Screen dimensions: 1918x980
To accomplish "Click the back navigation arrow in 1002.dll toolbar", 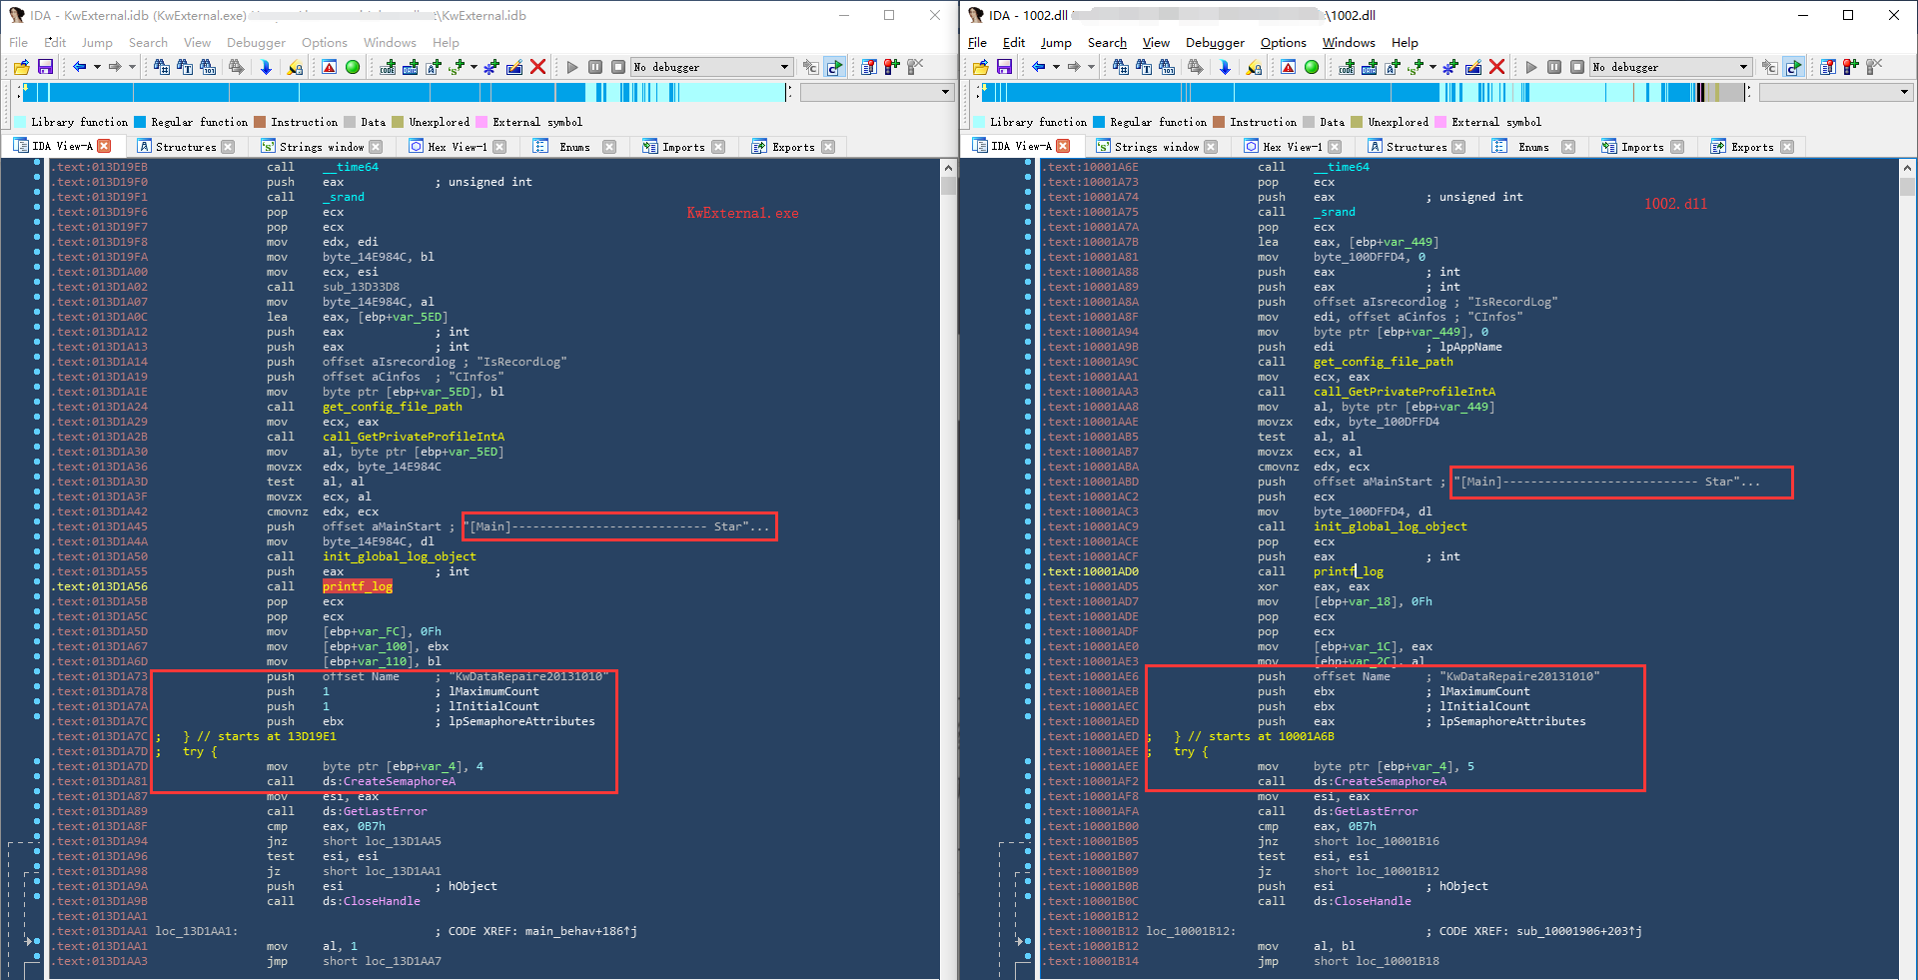I will (x=1038, y=67).
